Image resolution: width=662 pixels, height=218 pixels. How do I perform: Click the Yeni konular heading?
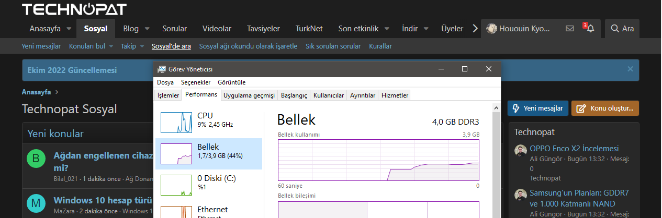(55, 134)
